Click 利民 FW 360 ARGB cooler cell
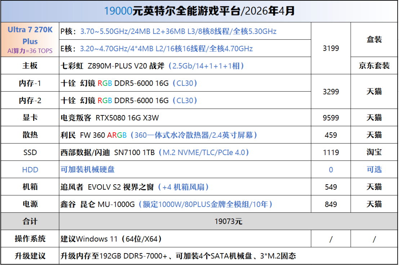Screen dimensions: 399x265 (185, 135)
